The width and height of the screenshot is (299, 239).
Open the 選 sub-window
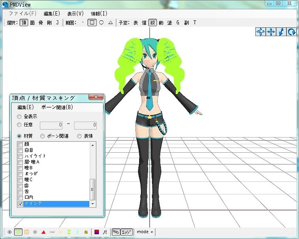pyautogui.click(x=144, y=23)
